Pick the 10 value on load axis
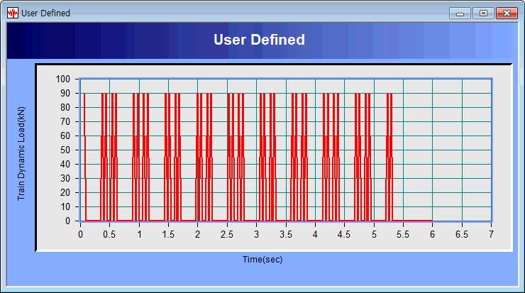 65,206
